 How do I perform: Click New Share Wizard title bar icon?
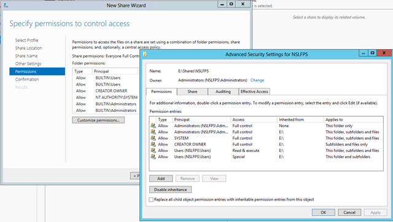click(6, 6)
